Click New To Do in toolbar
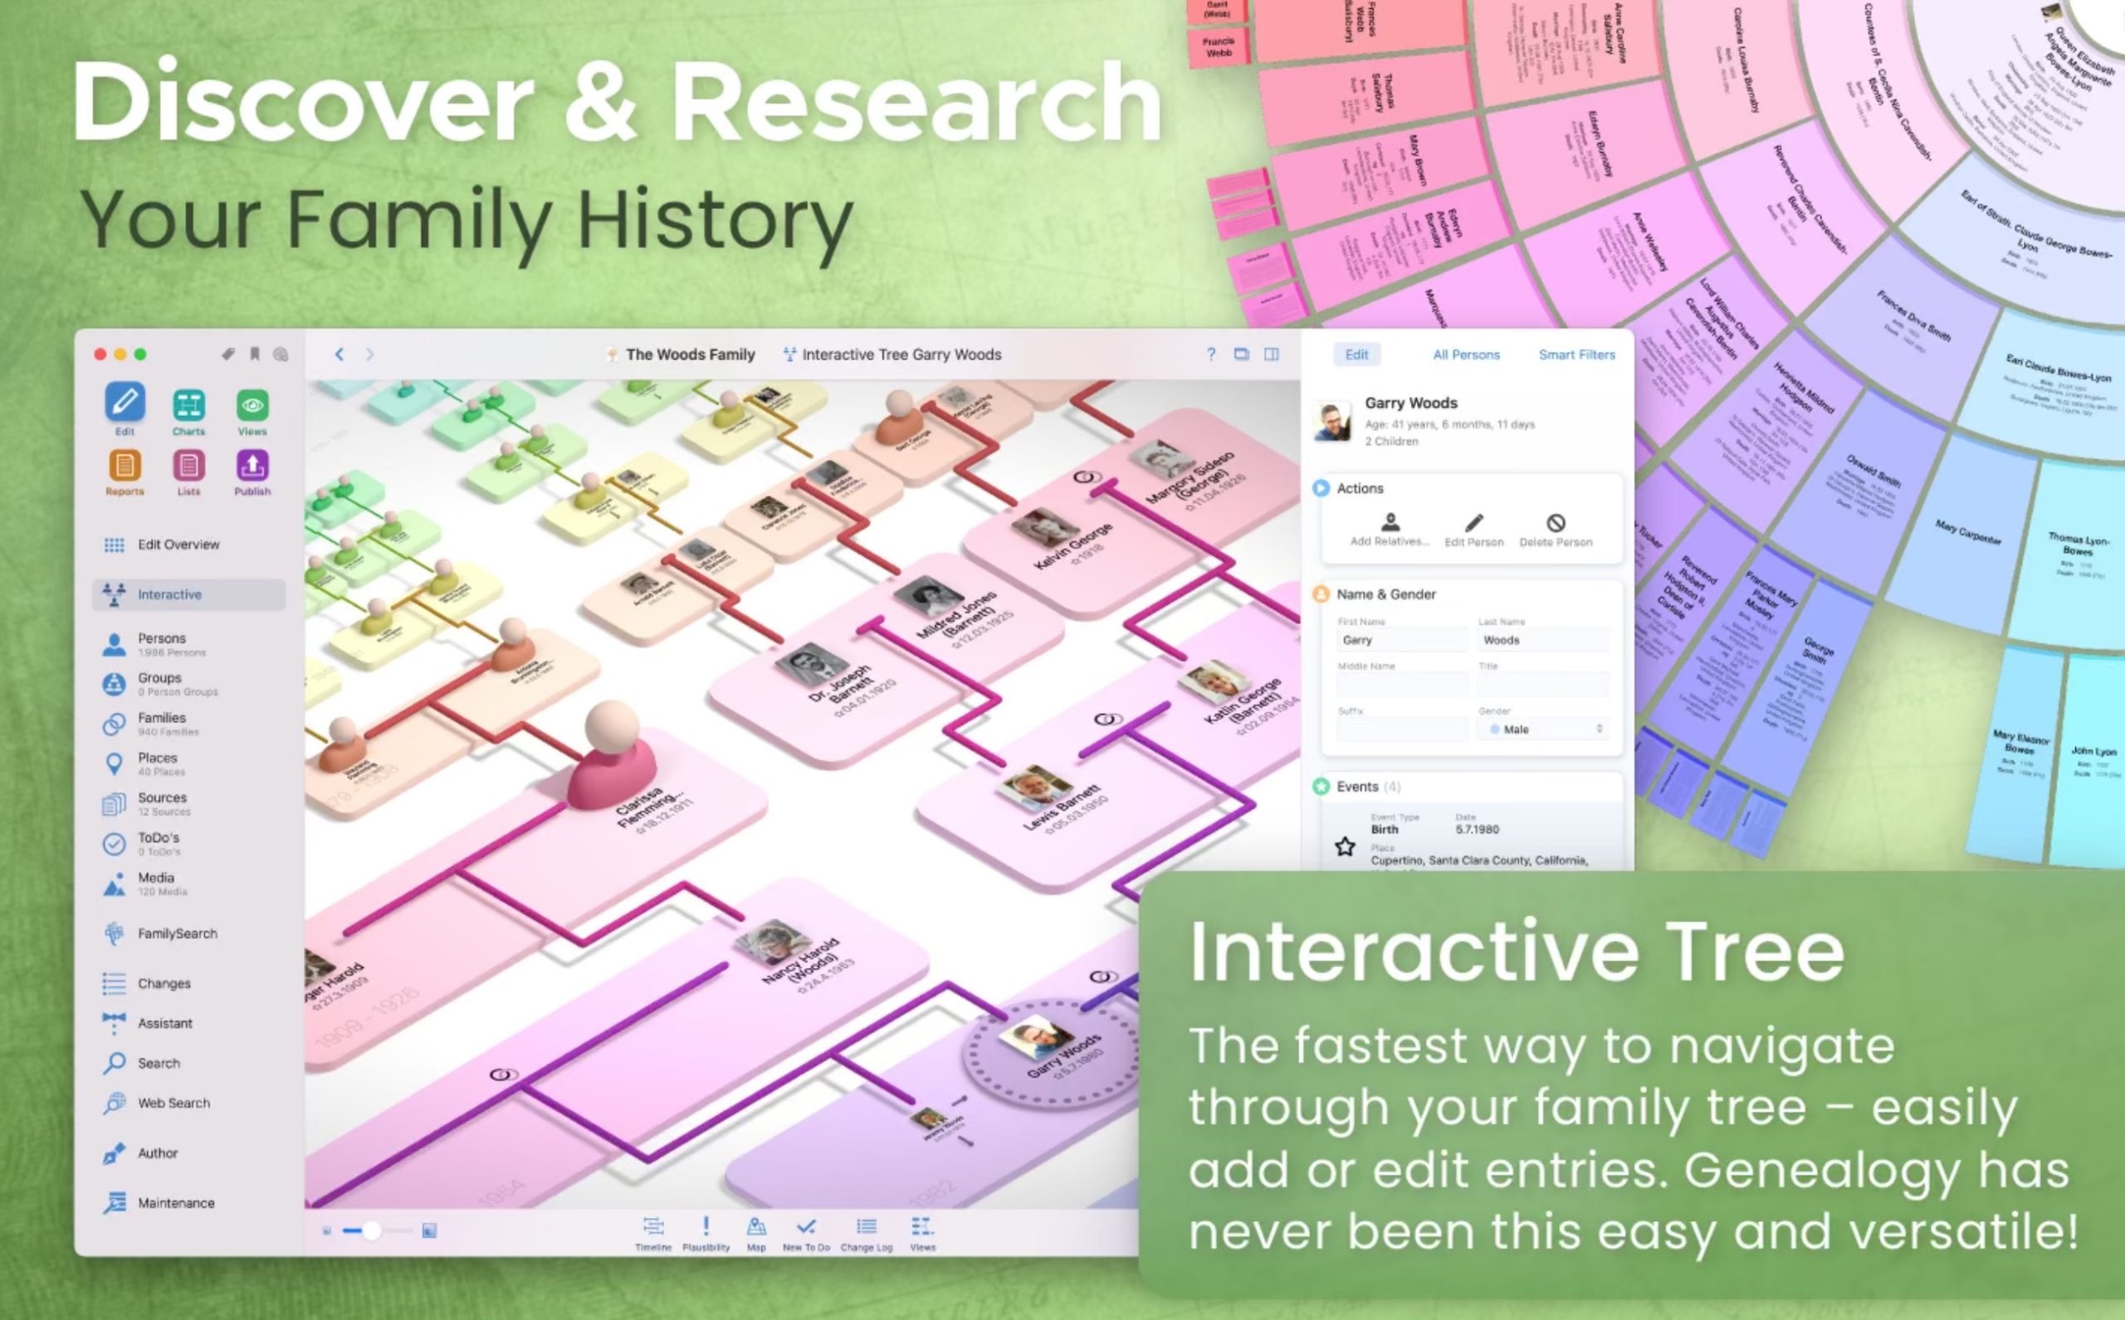2125x1320 pixels. 805,1234
